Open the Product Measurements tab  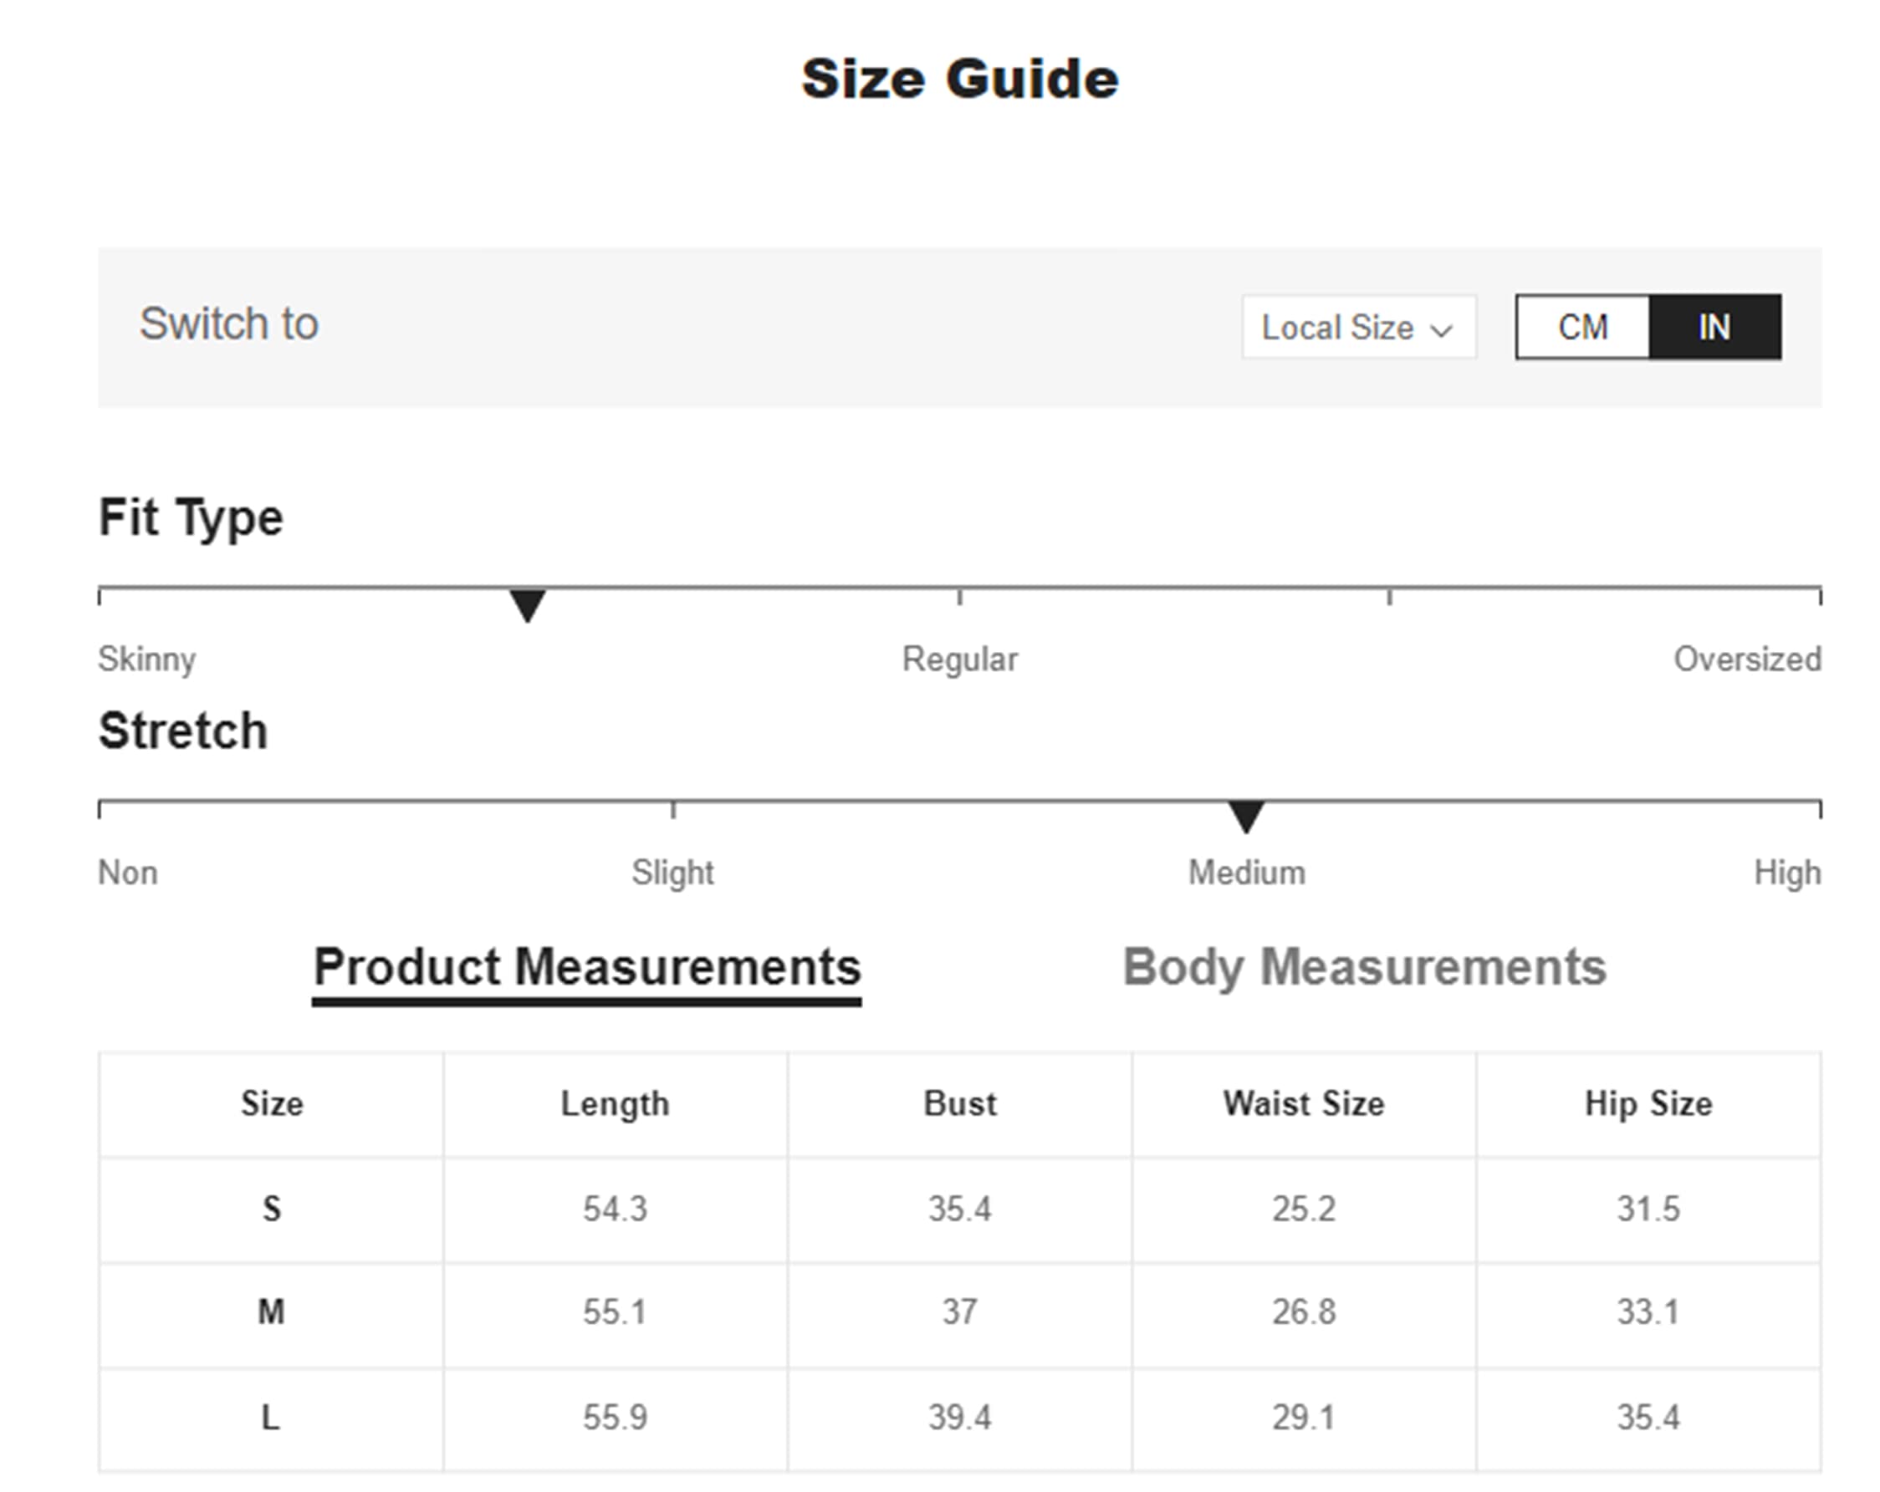[x=587, y=968]
